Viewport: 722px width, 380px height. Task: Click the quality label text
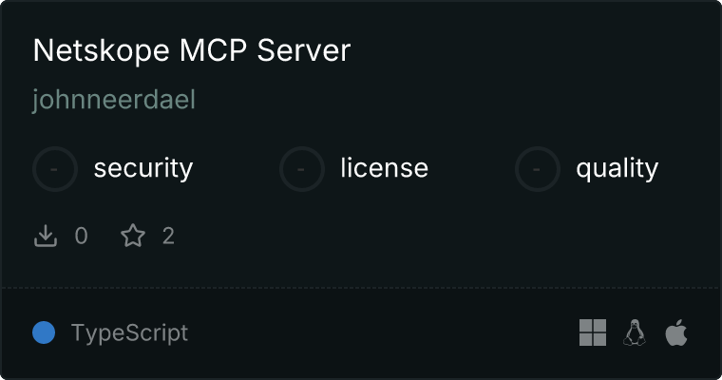point(617,168)
